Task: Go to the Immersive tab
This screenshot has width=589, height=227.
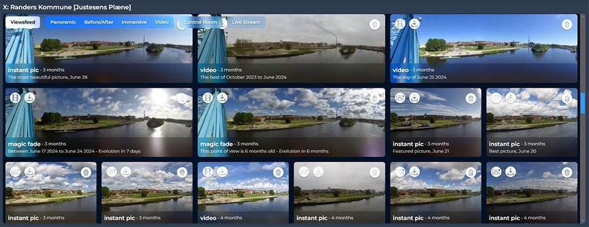Action: coord(134,22)
